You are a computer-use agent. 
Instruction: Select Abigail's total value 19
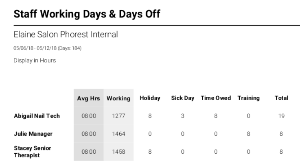coord(281,116)
